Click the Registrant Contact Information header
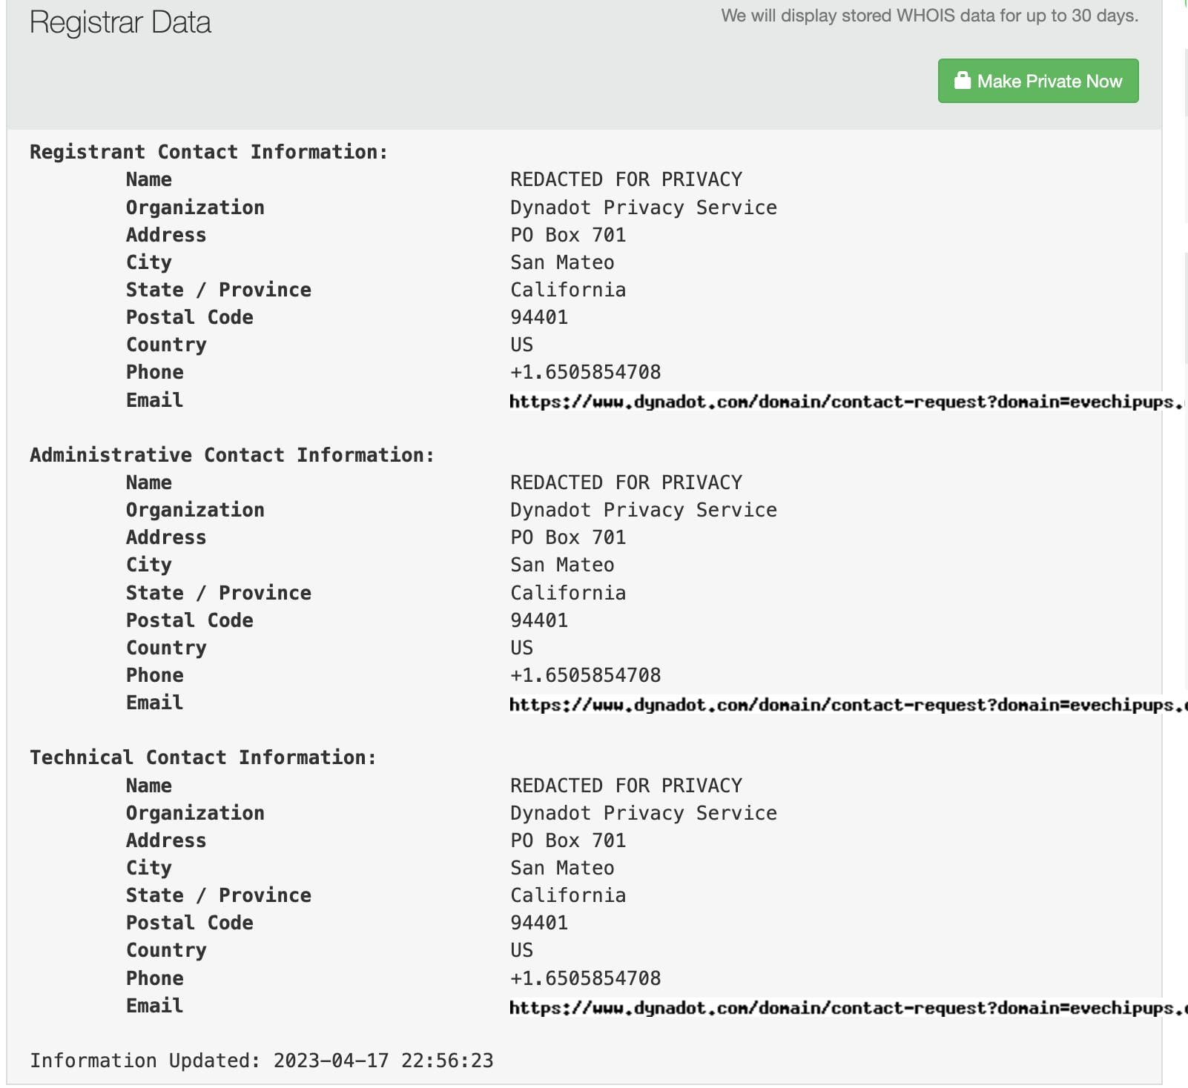This screenshot has height=1088, width=1188. point(208,152)
